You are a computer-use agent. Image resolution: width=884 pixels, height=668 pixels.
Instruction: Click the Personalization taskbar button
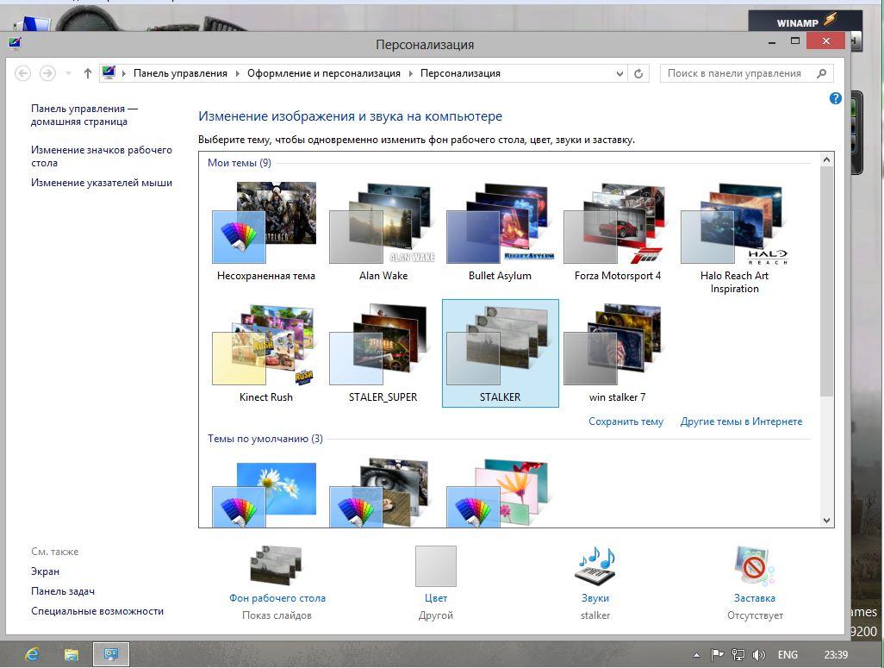[111, 654]
